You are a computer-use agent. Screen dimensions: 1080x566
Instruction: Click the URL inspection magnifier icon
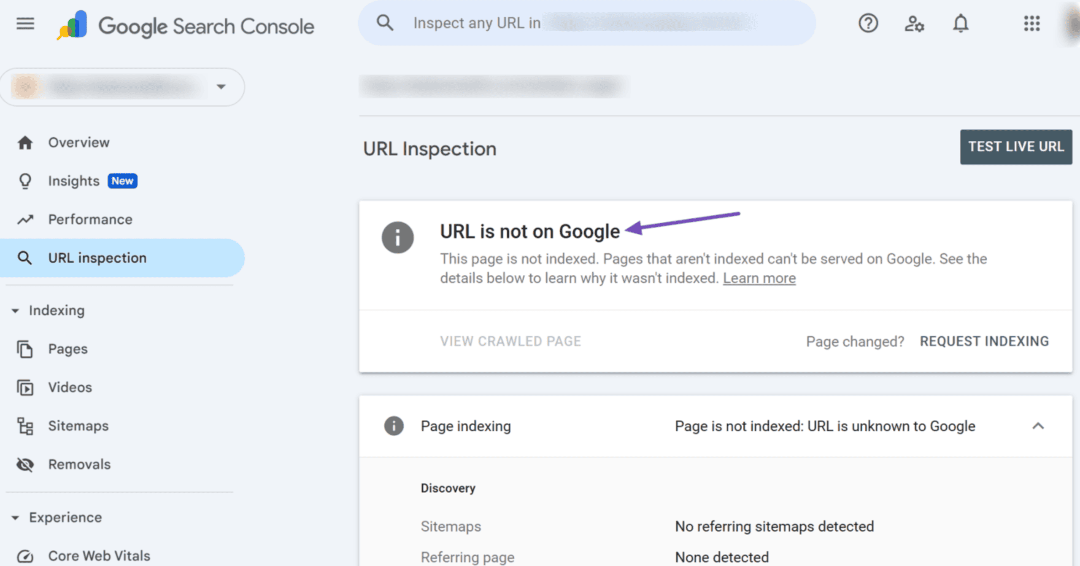pos(24,258)
